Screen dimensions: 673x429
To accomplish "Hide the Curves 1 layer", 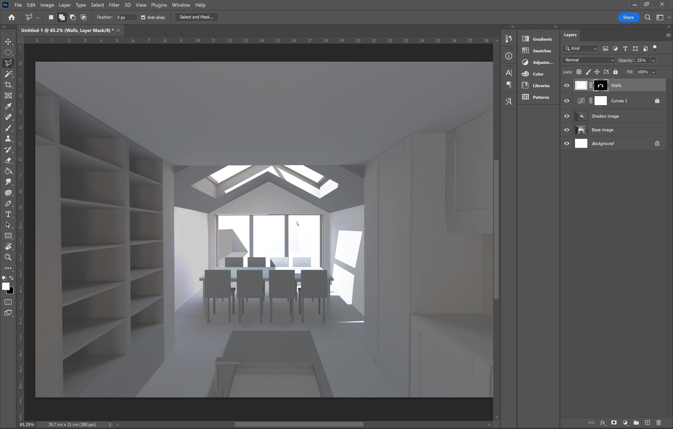I will [566, 101].
